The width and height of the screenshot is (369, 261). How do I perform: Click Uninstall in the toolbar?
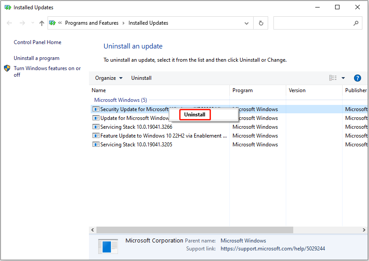(x=141, y=78)
